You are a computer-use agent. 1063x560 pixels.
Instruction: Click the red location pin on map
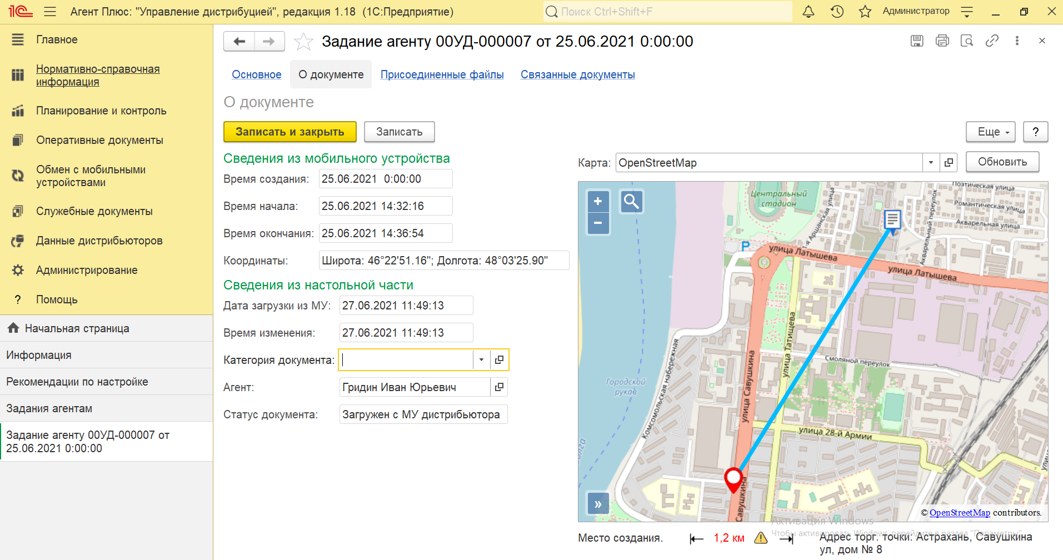pos(733,479)
